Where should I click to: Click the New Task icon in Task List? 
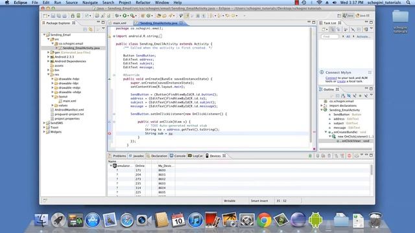324,29
